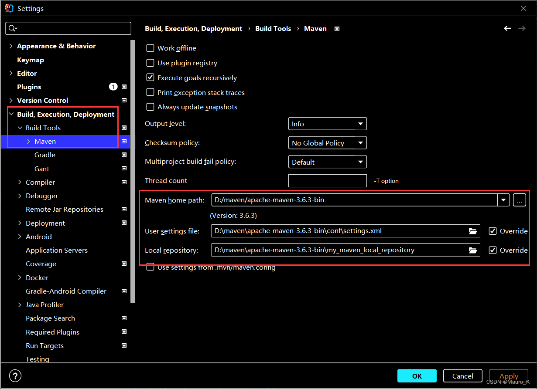537x389 pixels.
Task: Click the project icon on the Compiler row
Action: point(124,183)
